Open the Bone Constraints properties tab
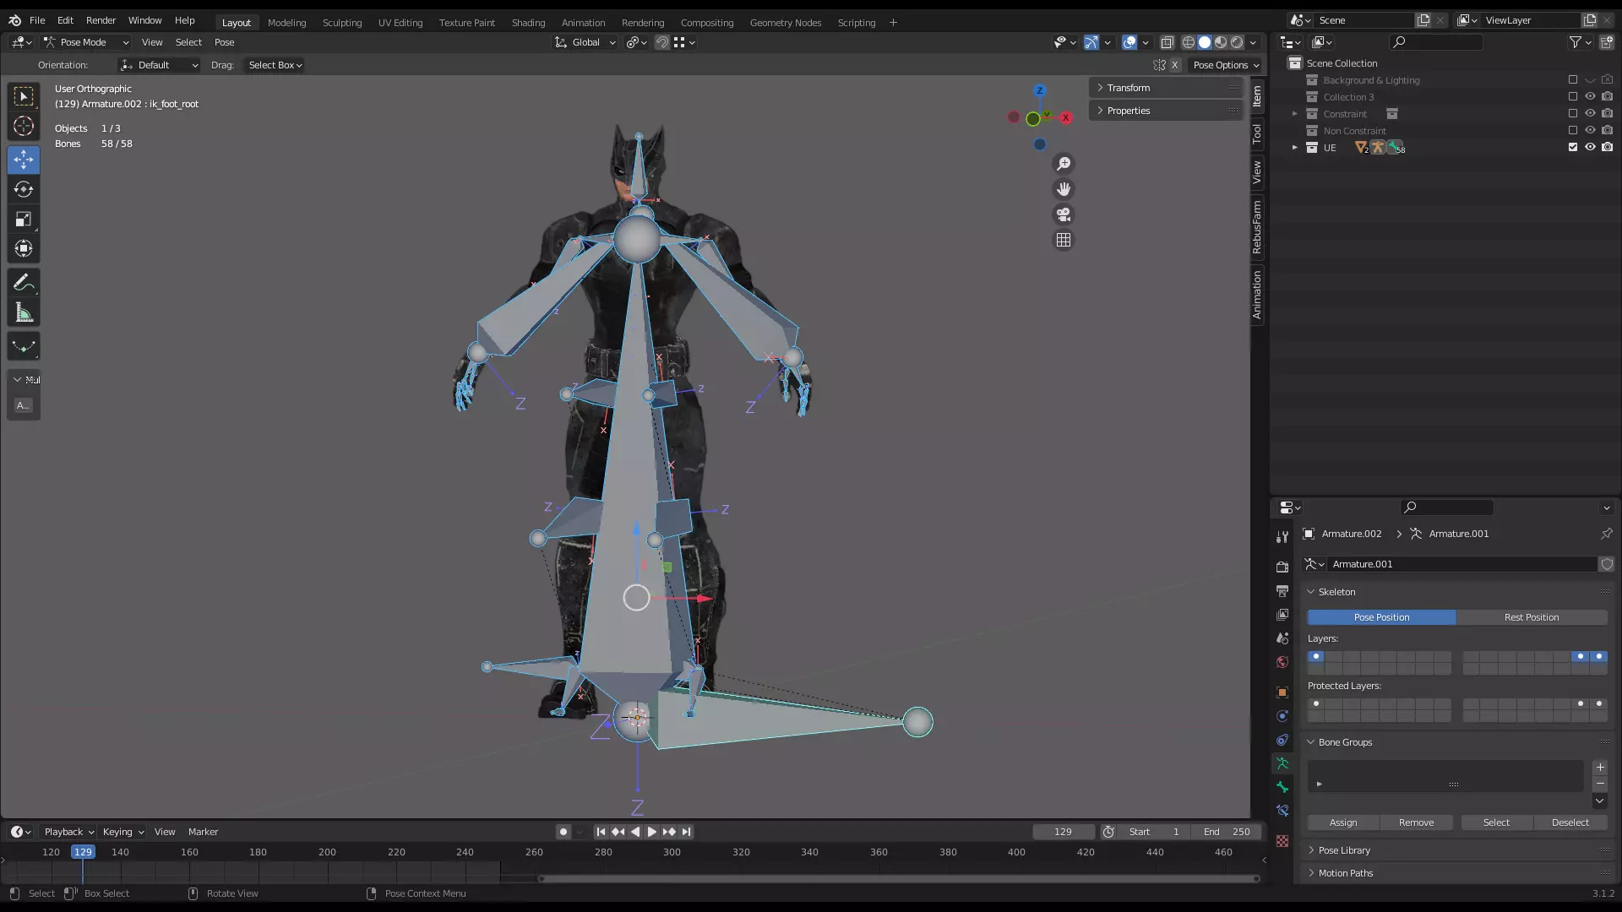This screenshot has height=912, width=1622. click(x=1282, y=811)
